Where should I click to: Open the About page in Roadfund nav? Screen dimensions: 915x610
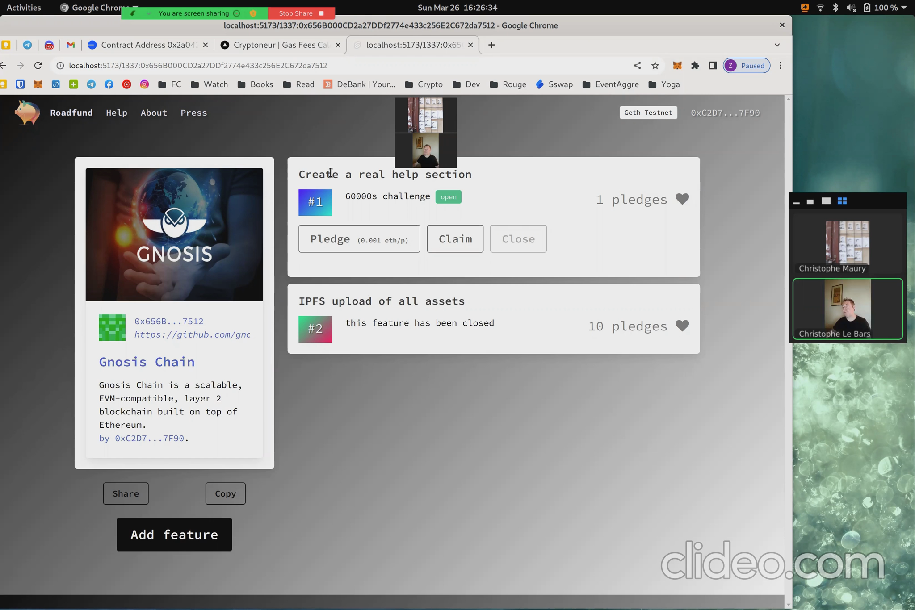(x=154, y=113)
